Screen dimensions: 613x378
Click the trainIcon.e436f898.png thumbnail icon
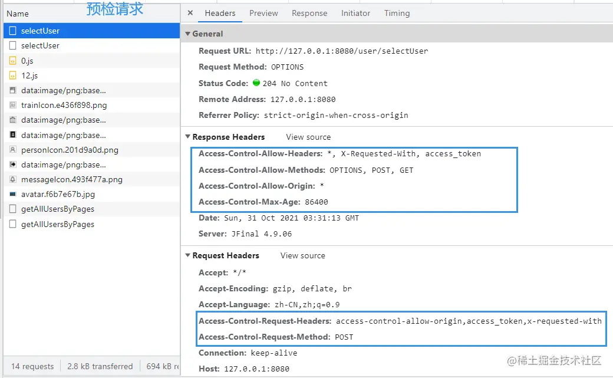13,105
